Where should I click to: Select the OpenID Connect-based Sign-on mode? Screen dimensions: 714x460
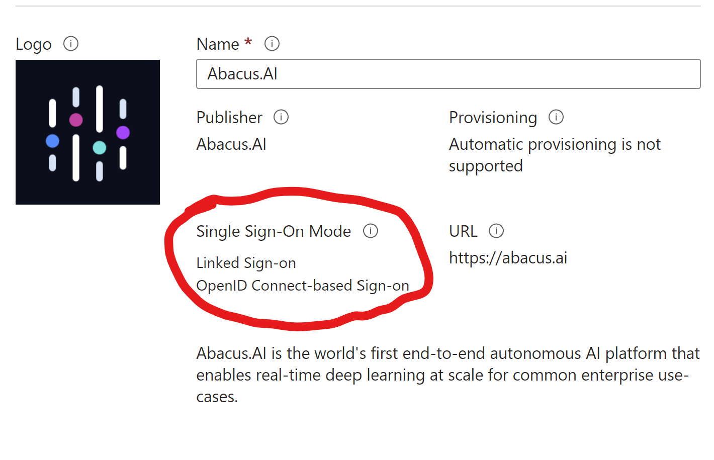303,285
